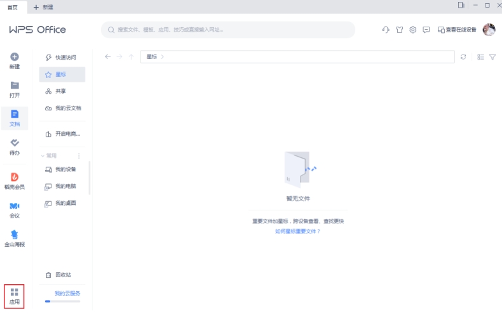
Task: Select 共享 in navigation panel
Action: [62, 91]
